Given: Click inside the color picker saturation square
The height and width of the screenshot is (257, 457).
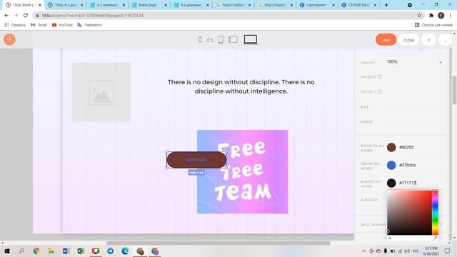Looking at the screenshot, I should pyautogui.click(x=409, y=213).
